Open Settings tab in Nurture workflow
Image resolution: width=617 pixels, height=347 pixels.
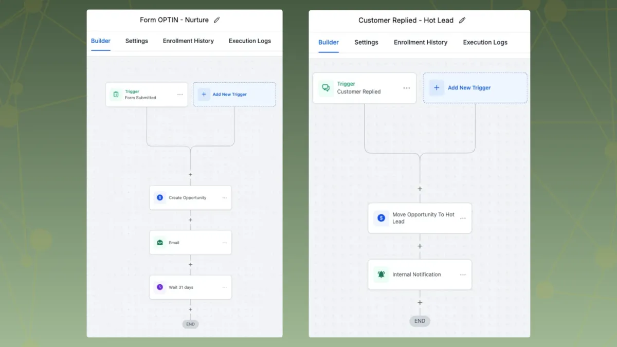click(x=137, y=41)
